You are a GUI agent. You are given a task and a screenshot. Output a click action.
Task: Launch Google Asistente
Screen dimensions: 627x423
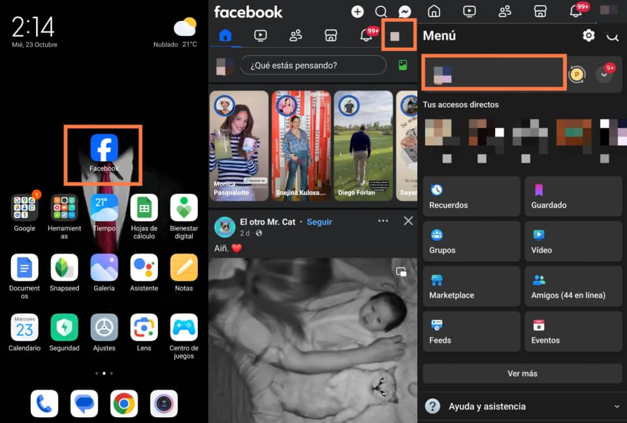144,268
